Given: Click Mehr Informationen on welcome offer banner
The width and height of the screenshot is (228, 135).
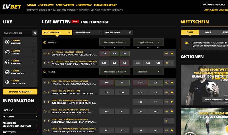Looking at the screenshot, I should pos(215,99).
